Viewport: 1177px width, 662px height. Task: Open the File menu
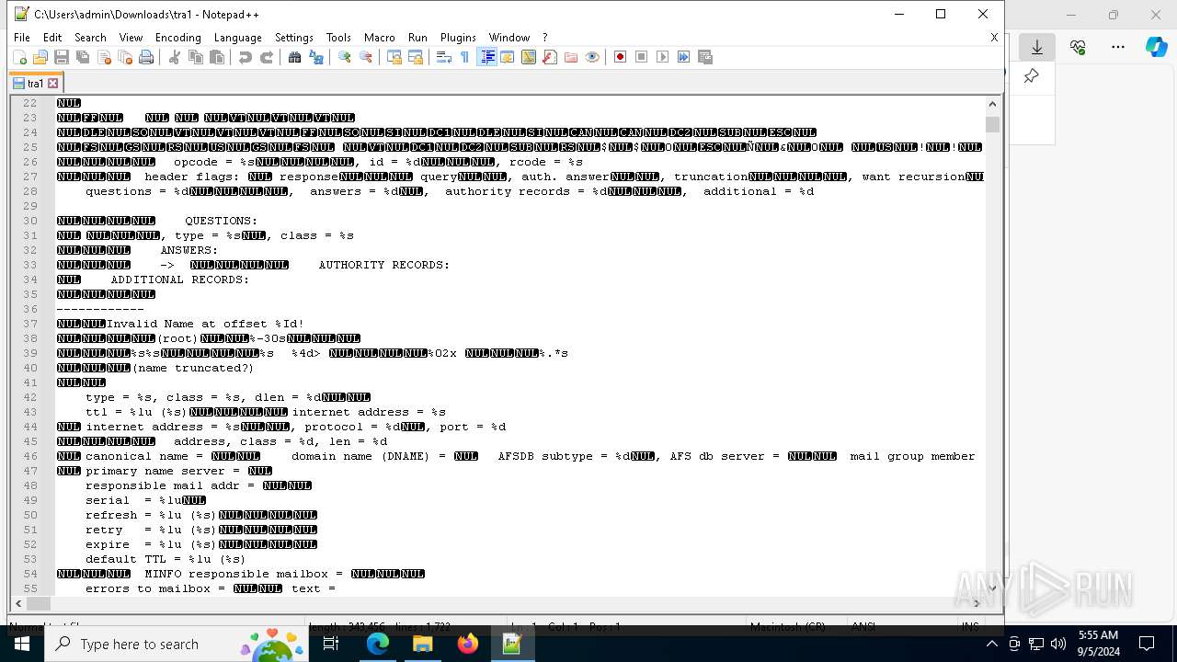click(21, 38)
